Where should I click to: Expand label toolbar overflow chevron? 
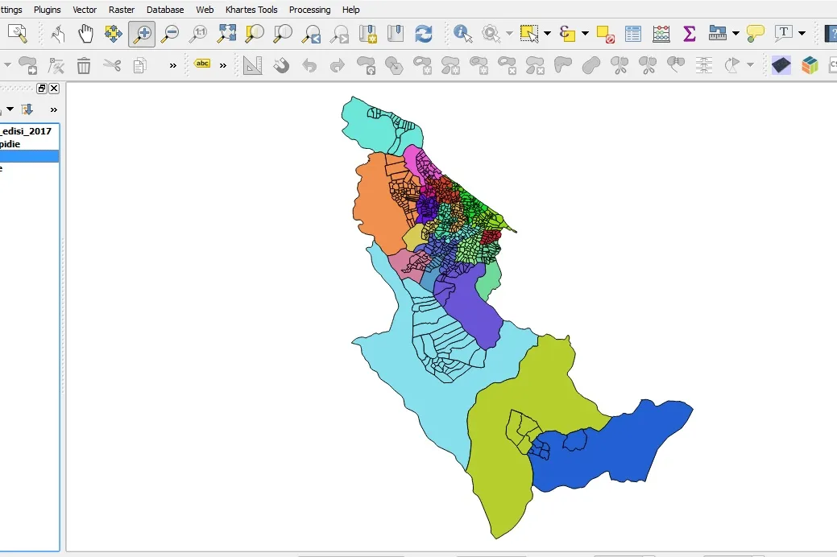[223, 66]
